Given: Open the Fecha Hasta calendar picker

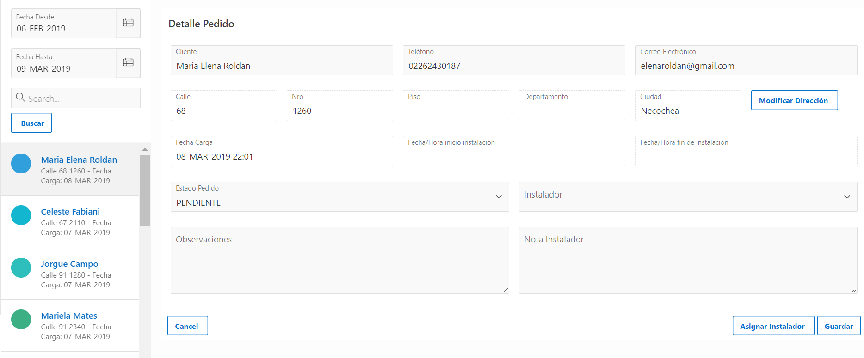Looking at the screenshot, I should tap(128, 62).
